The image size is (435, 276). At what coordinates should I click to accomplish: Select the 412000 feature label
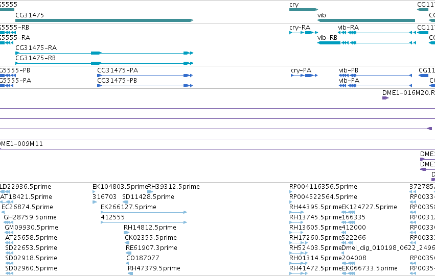[354, 228]
